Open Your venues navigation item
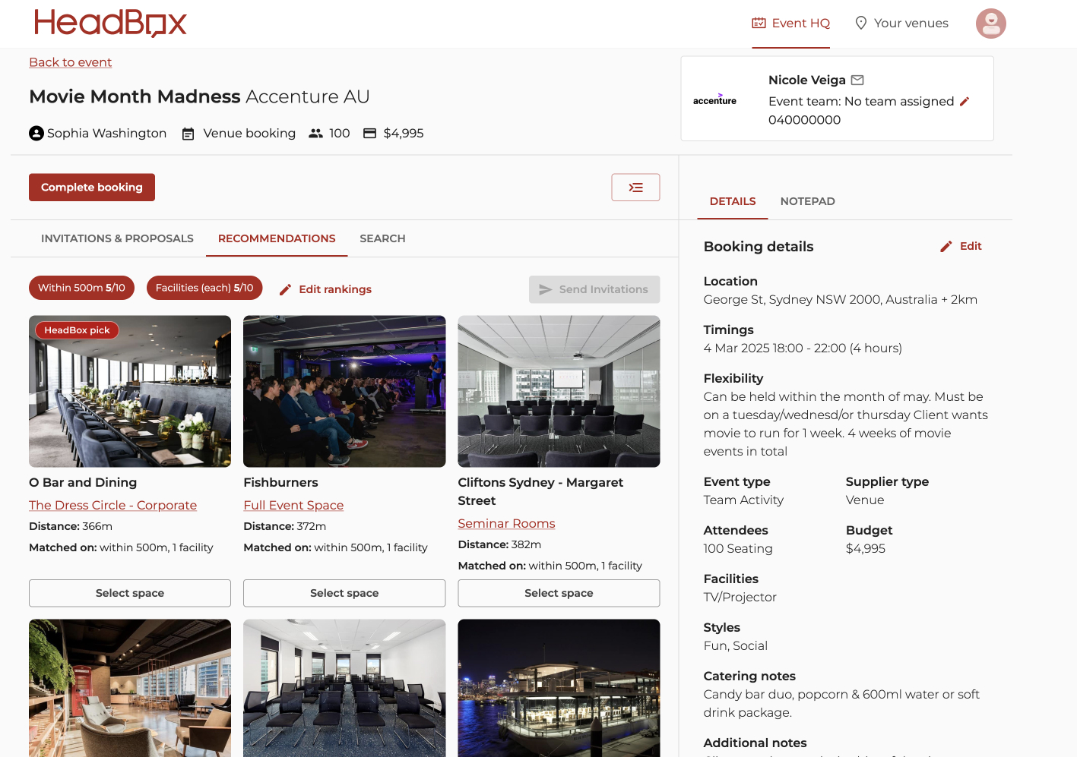 pos(901,24)
